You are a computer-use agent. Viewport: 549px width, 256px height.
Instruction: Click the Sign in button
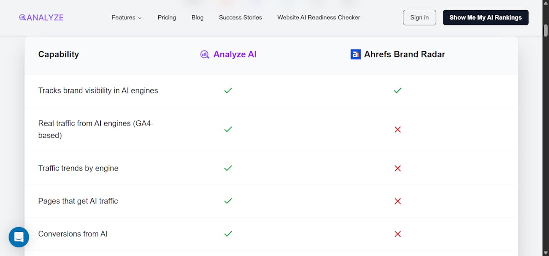pyautogui.click(x=419, y=18)
